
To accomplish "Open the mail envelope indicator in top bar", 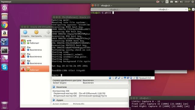I will pos(172,2).
